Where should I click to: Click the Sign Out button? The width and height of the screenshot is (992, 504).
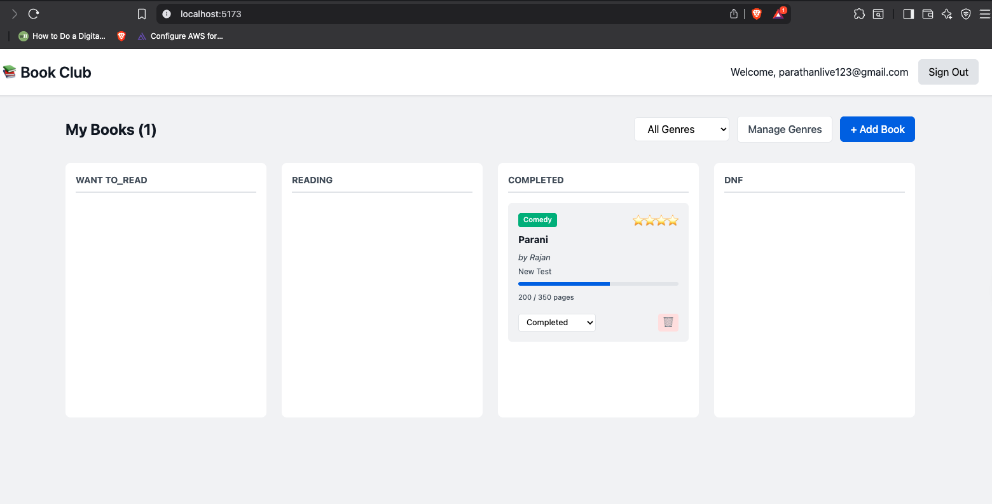[x=947, y=72]
